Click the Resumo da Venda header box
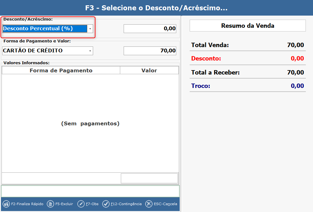 point(248,26)
